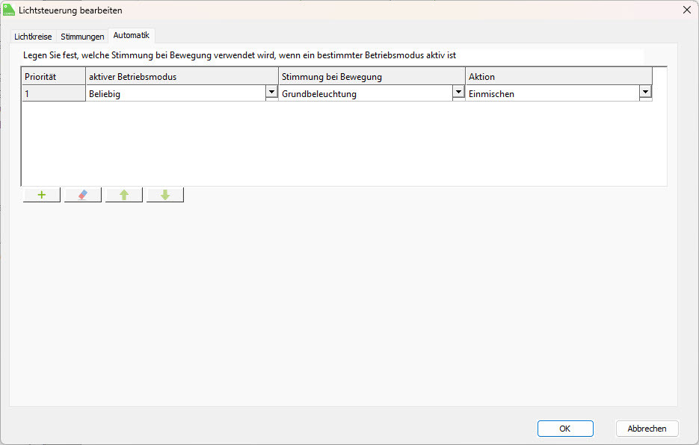
Task: Click the Beliebig cell value
Action: [176, 94]
